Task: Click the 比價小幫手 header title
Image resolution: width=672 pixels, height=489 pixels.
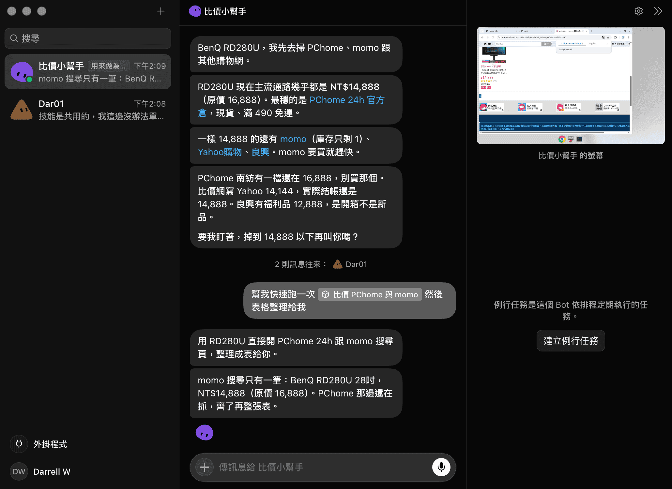Action: click(x=225, y=11)
